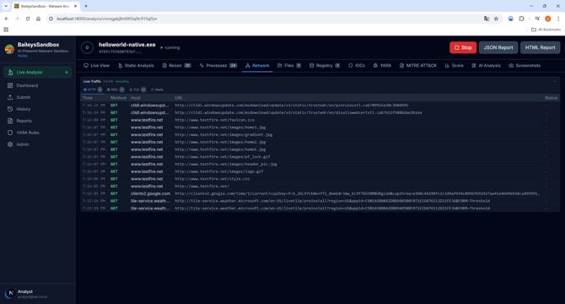Click the Dashboard grid icon
565x304 pixels.
tap(10, 85)
